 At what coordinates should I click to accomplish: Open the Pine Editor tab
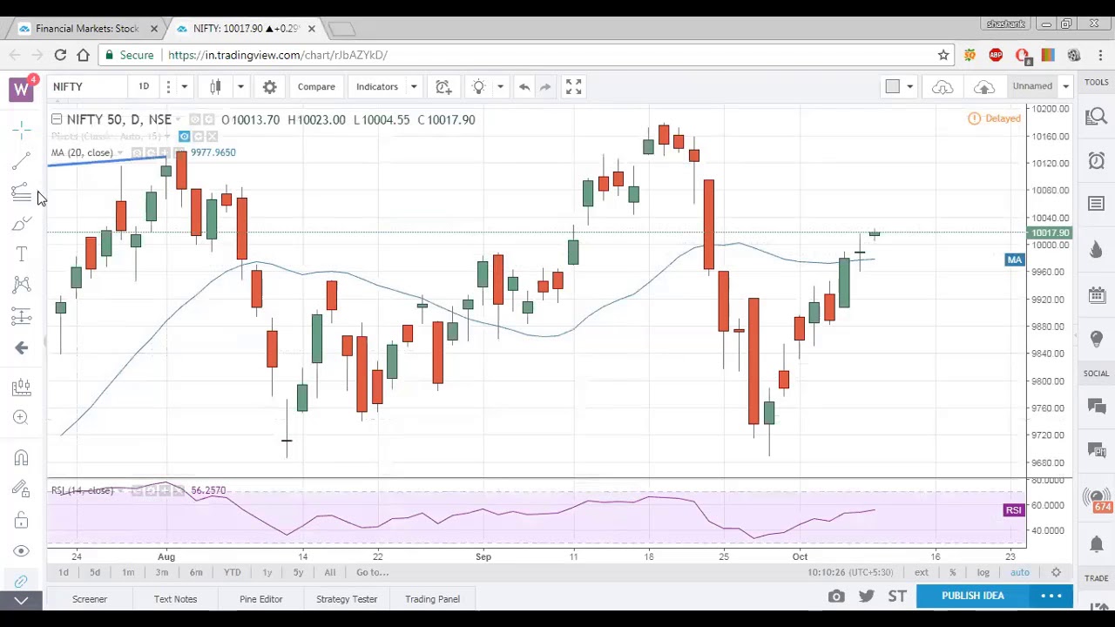[x=260, y=599]
